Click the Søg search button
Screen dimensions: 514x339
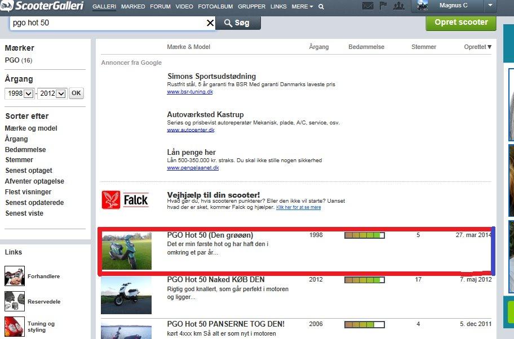point(238,23)
